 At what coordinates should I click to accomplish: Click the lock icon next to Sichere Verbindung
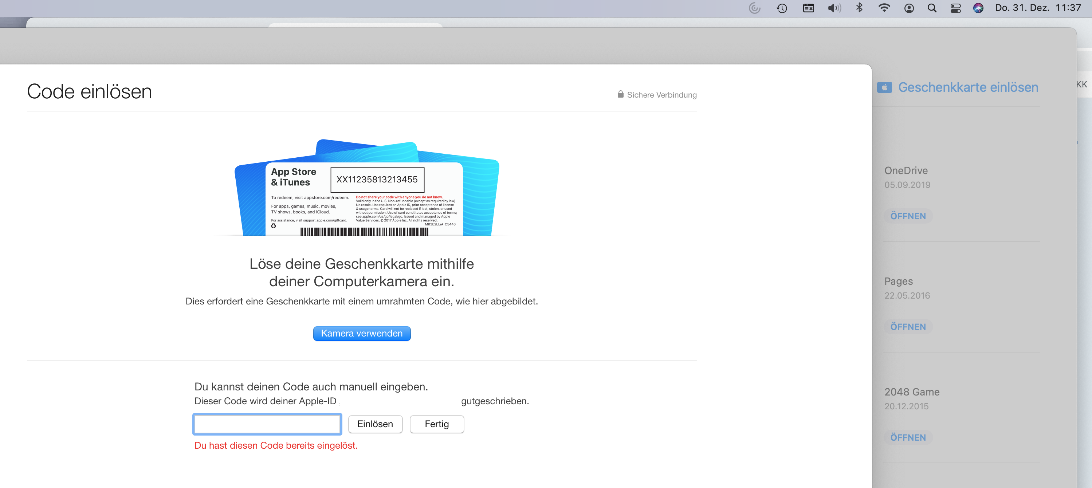click(620, 94)
